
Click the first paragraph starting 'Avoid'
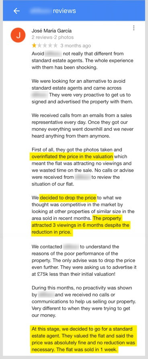82,61
